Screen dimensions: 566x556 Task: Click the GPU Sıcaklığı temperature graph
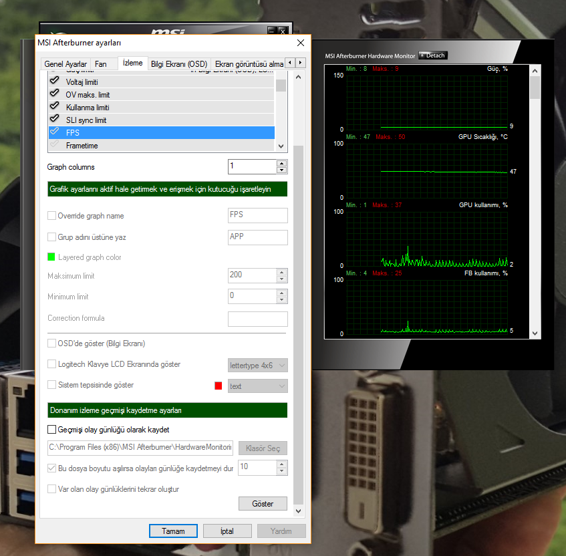point(426,170)
